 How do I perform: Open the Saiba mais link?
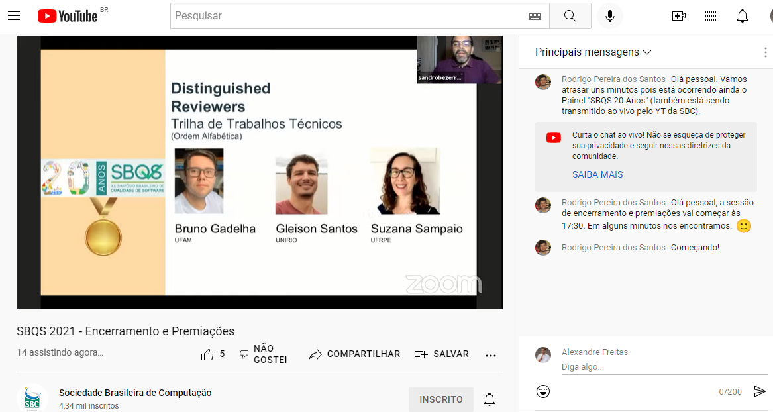pos(597,174)
